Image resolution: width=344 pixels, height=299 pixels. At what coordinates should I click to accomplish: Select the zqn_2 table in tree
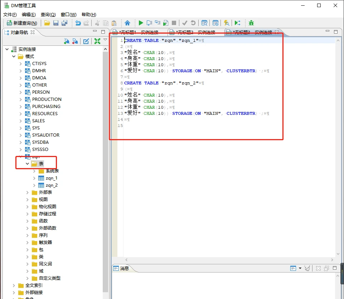[52, 185]
